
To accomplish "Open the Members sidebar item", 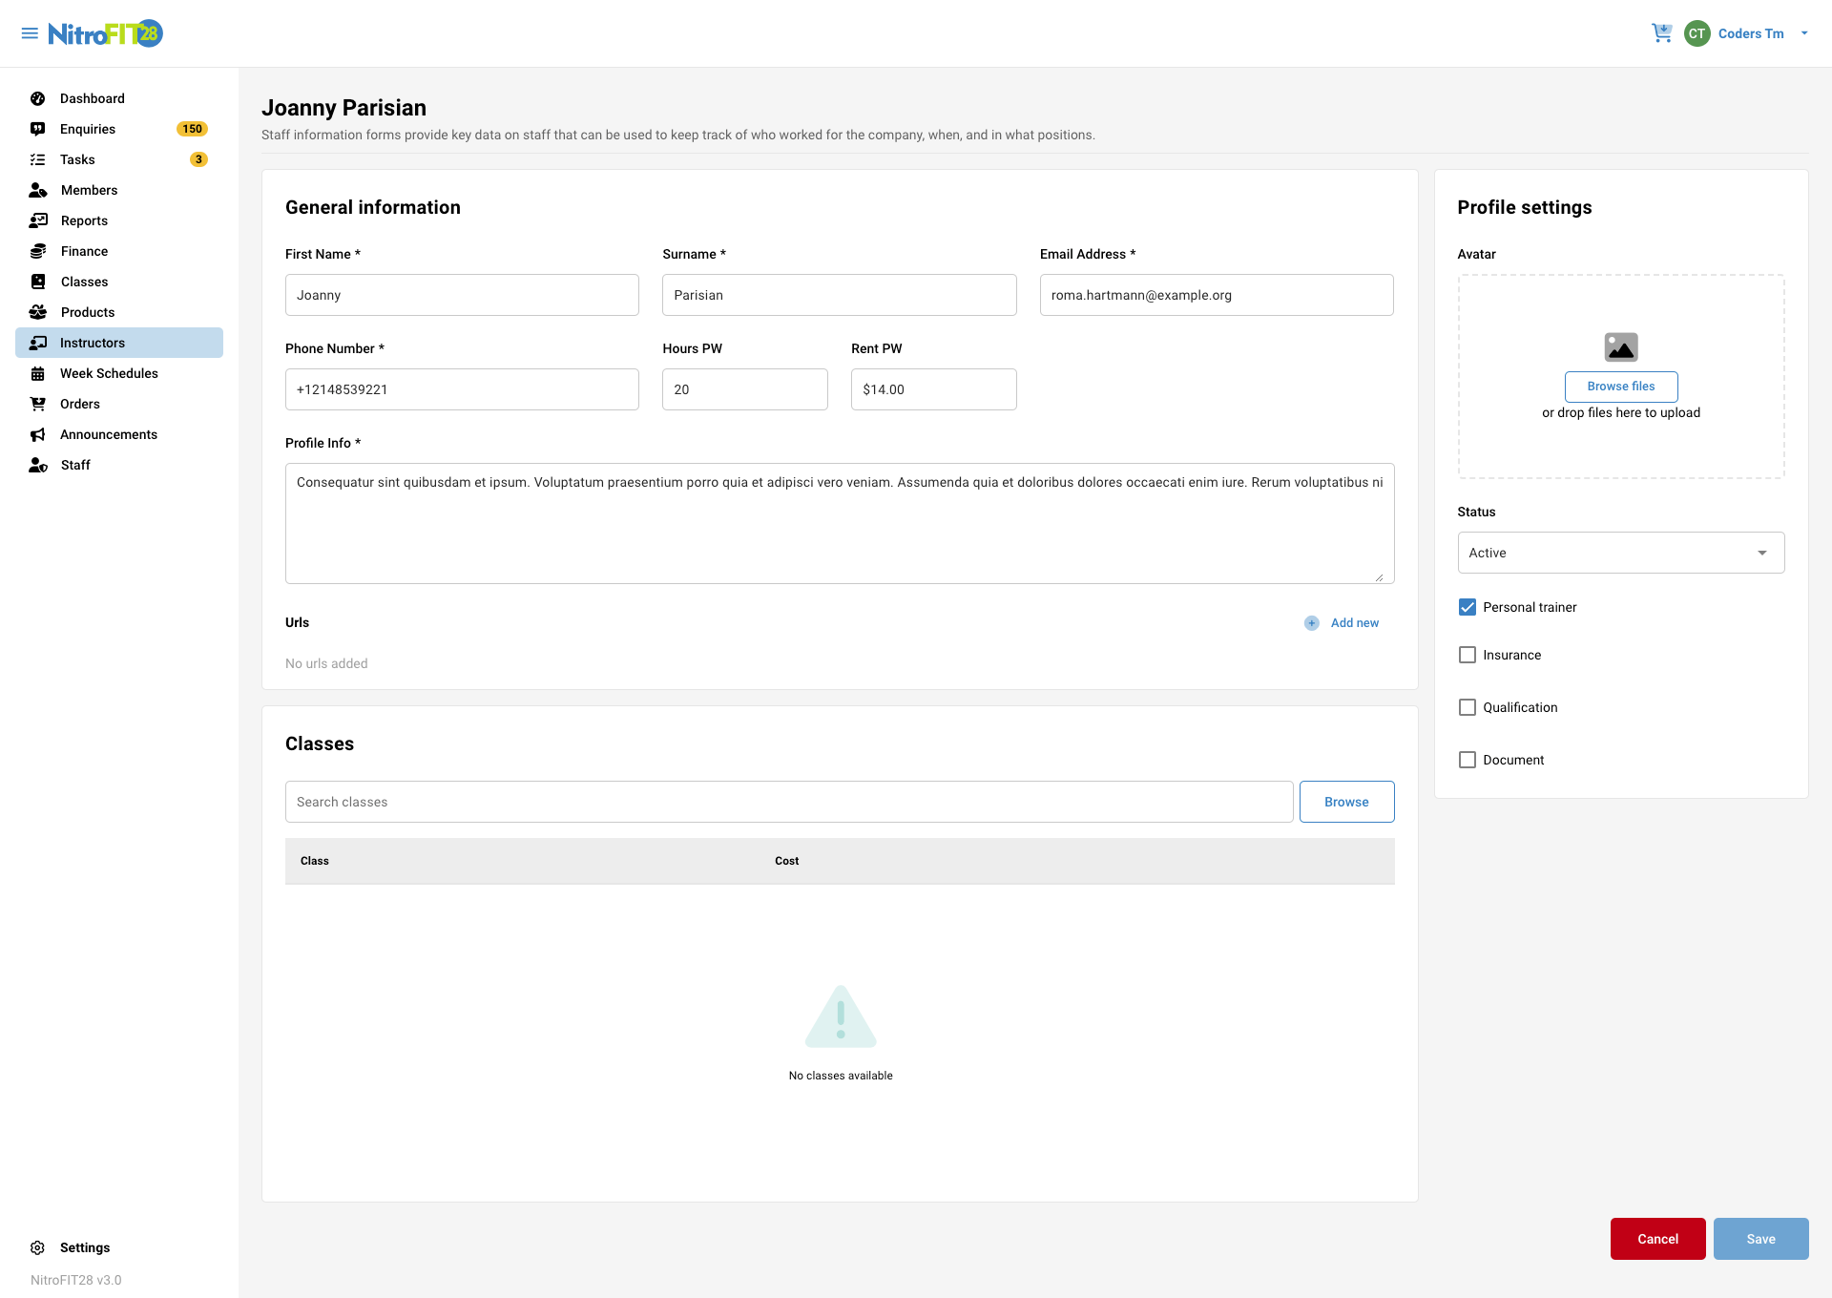I will (x=89, y=190).
